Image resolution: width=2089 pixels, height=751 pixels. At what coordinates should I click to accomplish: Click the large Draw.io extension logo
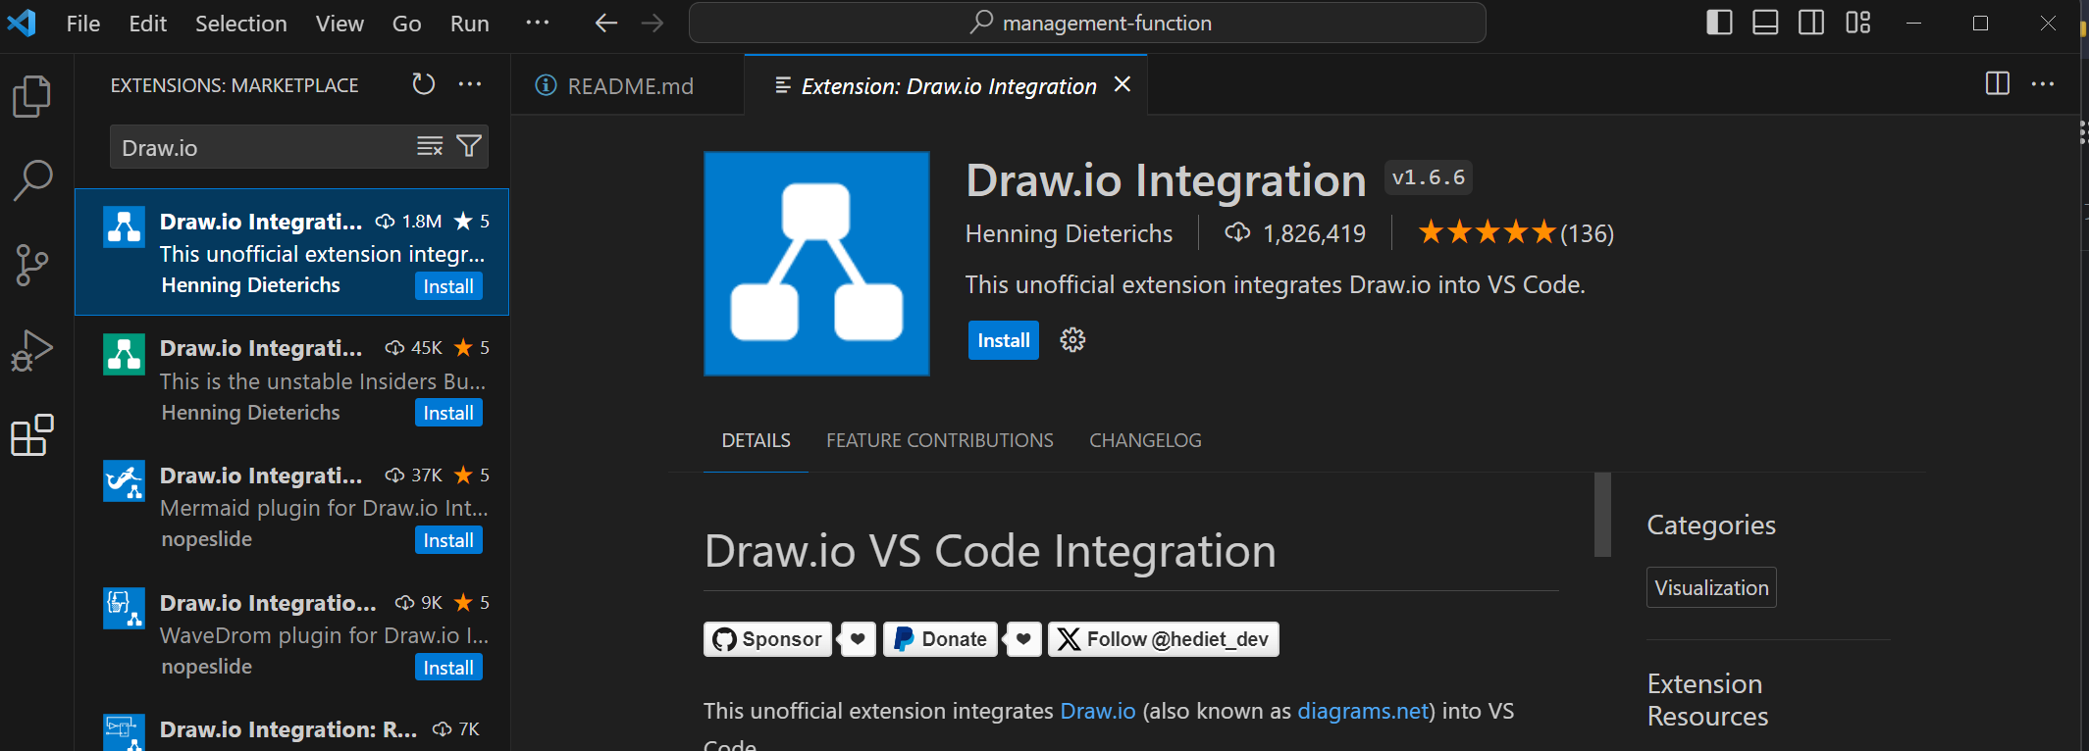click(816, 264)
